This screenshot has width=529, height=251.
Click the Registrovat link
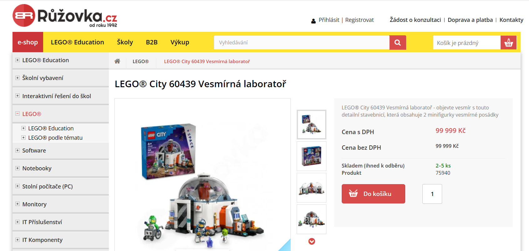[359, 20]
